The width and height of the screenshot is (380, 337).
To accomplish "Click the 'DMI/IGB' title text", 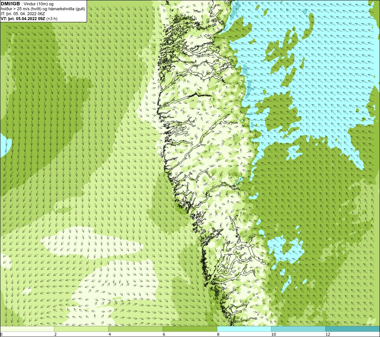I will [10, 4].
